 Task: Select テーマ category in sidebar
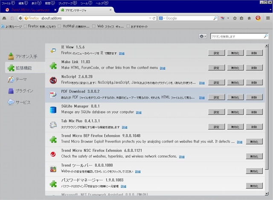25,79
